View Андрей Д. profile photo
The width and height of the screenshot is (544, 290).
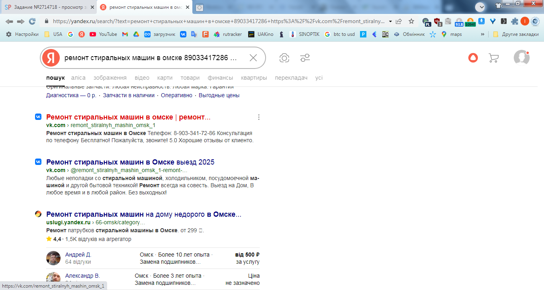point(53,258)
